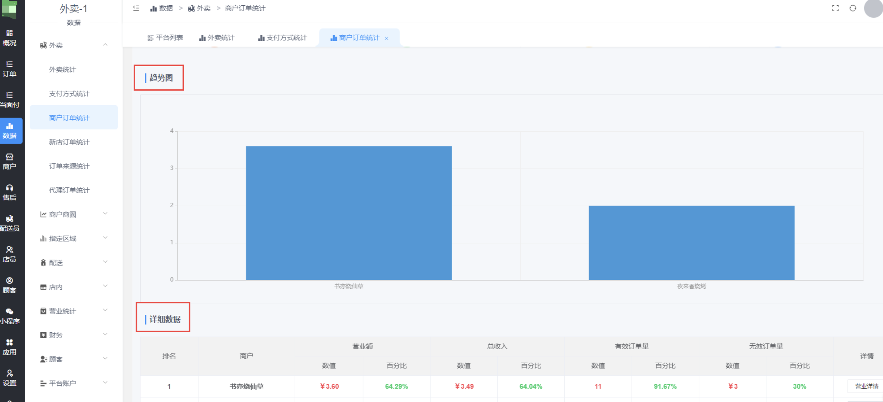Click the 64.04% percentage cell
Image resolution: width=883 pixels, height=402 pixels.
pyautogui.click(x=531, y=386)
